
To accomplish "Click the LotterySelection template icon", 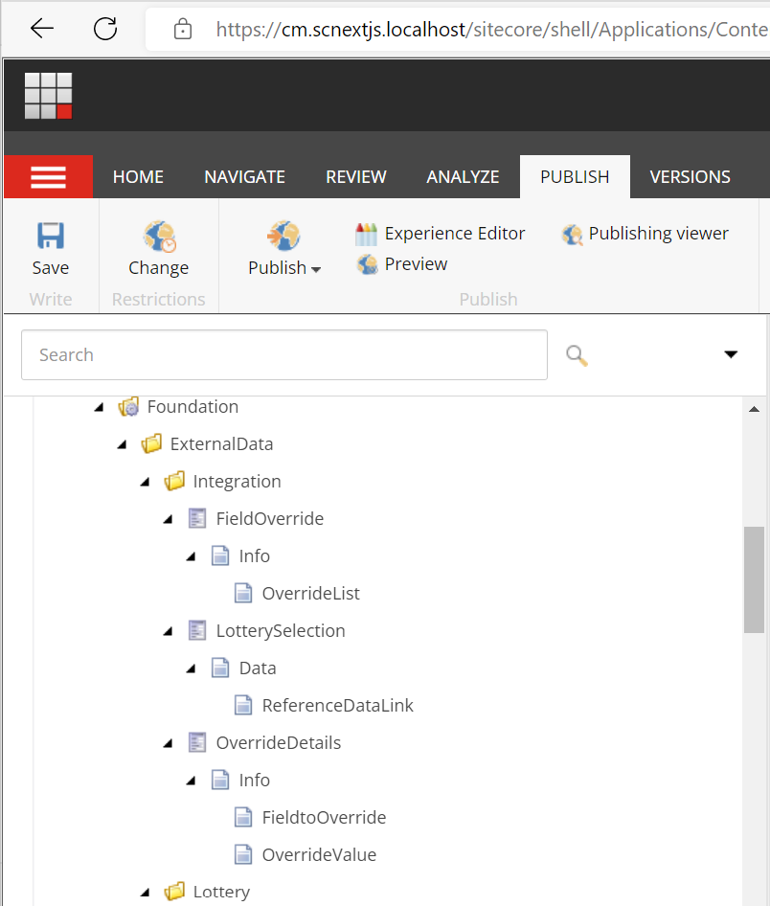I will point(197,630).
